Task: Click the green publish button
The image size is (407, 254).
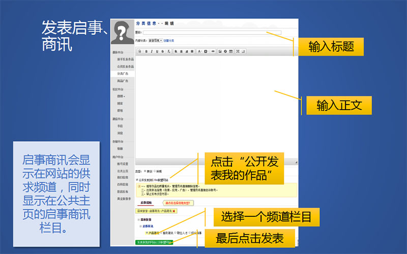Action: point(155,242)
